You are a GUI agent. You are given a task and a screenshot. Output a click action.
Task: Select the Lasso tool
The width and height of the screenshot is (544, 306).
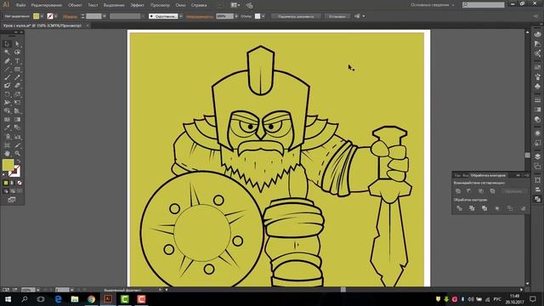point(17,53)
